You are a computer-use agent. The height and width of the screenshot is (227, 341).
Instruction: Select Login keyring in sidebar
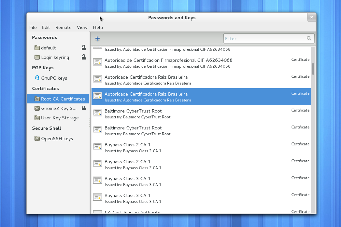pos(58,57)
